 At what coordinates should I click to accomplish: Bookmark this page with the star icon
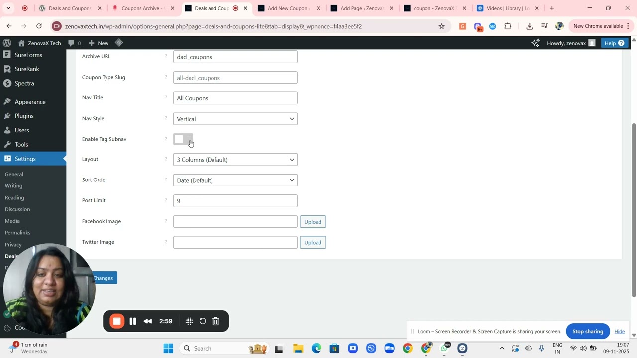[441, 26]
